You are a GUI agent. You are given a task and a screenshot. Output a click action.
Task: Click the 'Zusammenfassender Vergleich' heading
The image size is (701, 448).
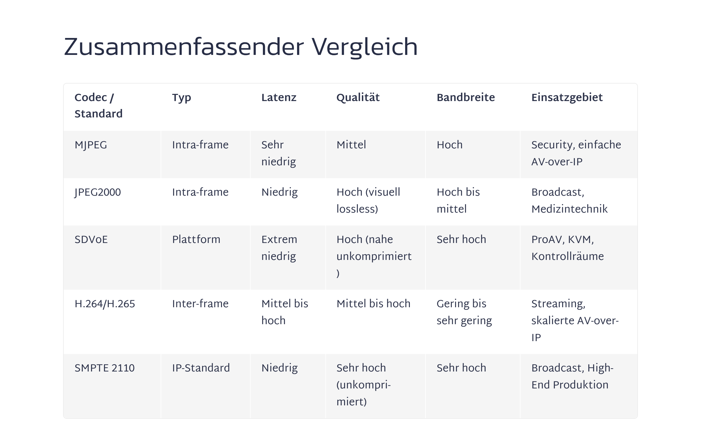point(241,47)
